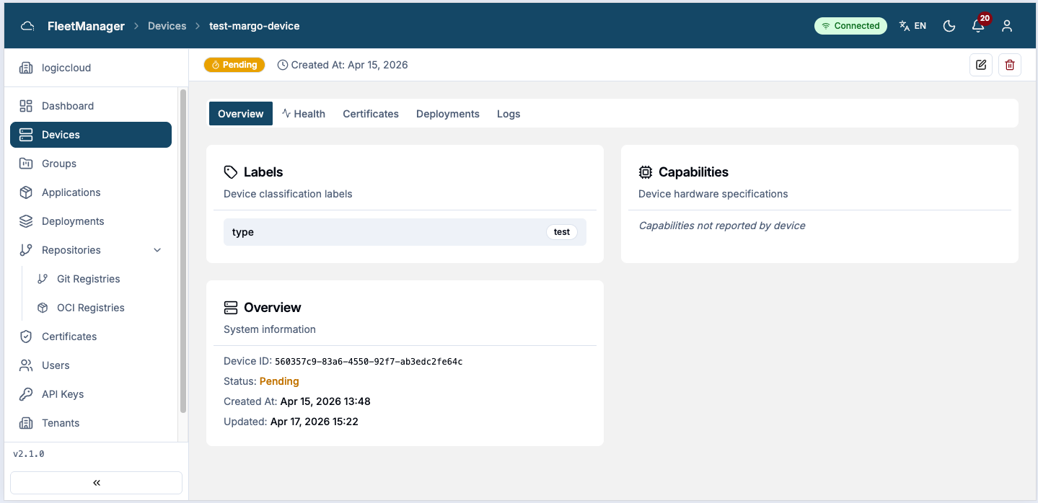Click the edit device pencil icon
1038x503 pixels.
pyautogui.click(x=981, y=65)
